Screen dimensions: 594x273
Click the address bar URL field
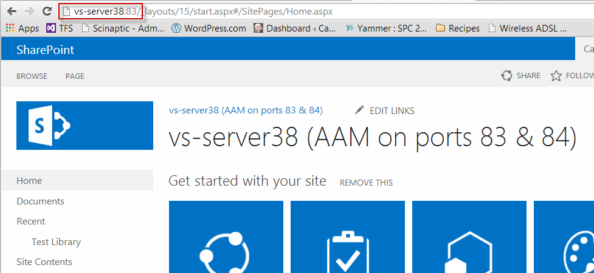[304, 12]
